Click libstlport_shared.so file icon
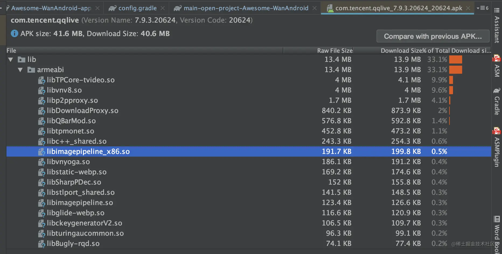 point(41,193)
